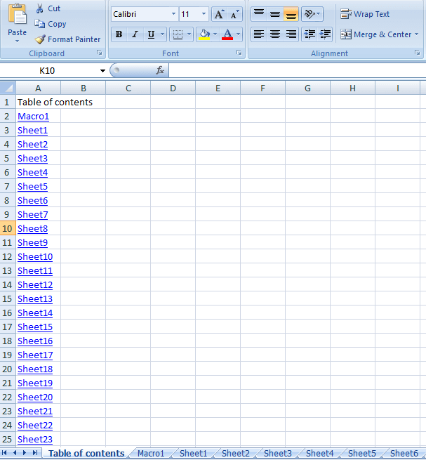
Task: Align text right
Action: point(291,34)
